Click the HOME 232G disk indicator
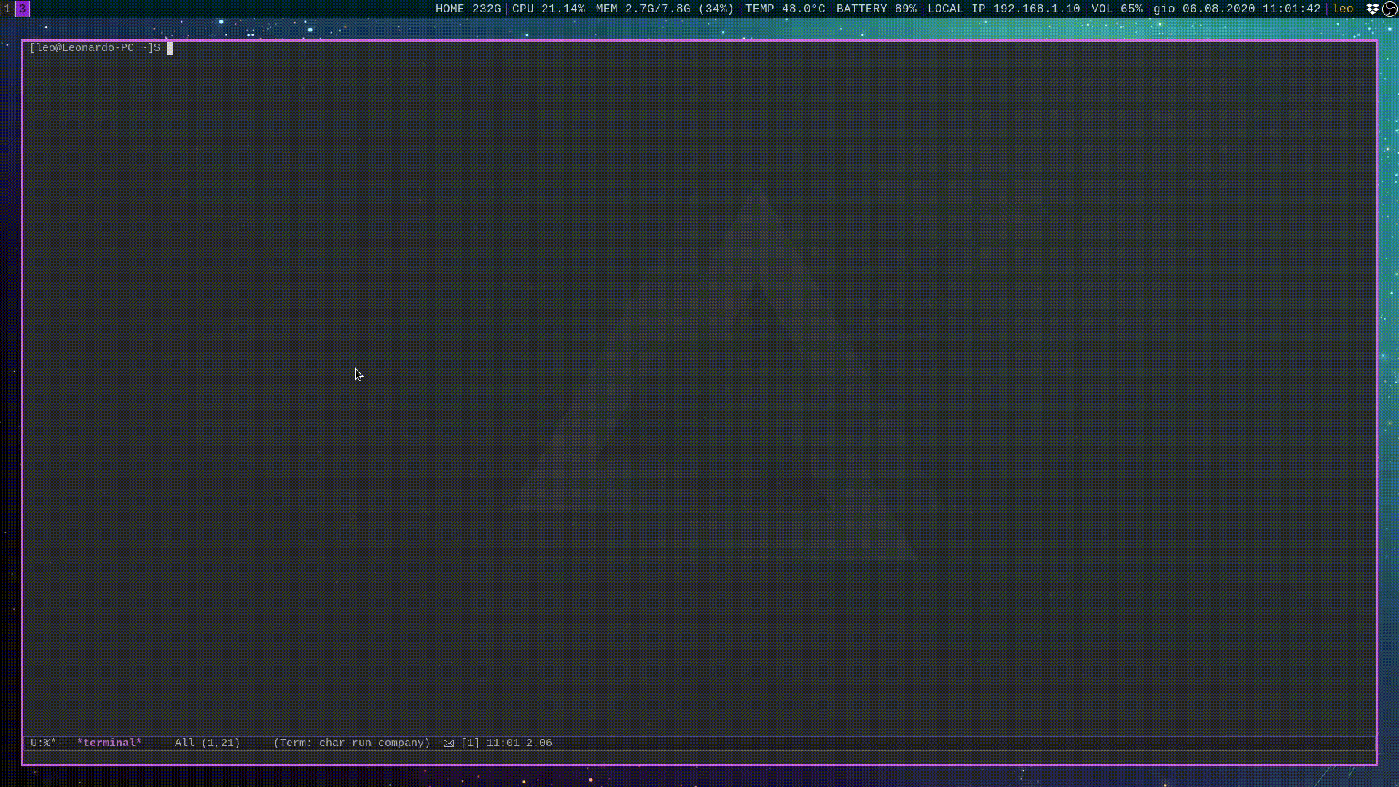The width and height of the screenshot is (1399, 787). click(x=469, y=9)
